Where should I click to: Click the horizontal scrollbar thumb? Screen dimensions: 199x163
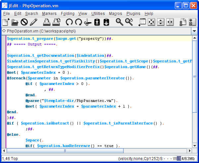65,151
